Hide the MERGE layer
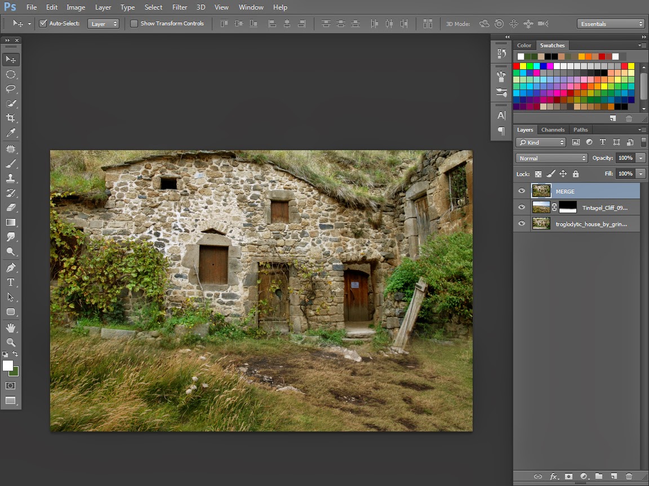The image size is (649, 486). (522, 191)
